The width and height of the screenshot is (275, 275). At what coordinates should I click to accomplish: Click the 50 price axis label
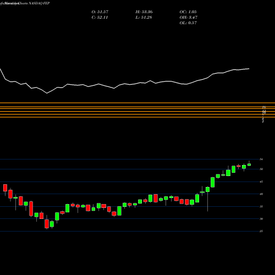click(261, 169)
